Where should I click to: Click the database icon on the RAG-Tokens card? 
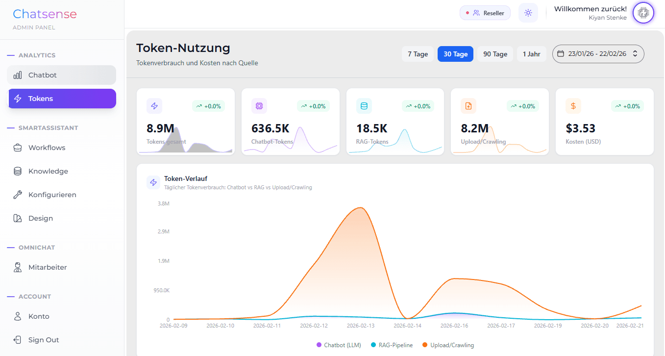364,105
